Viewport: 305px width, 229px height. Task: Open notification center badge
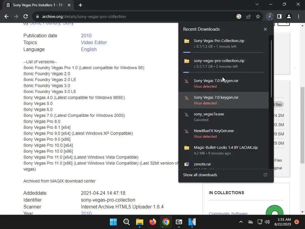(297, 222)
